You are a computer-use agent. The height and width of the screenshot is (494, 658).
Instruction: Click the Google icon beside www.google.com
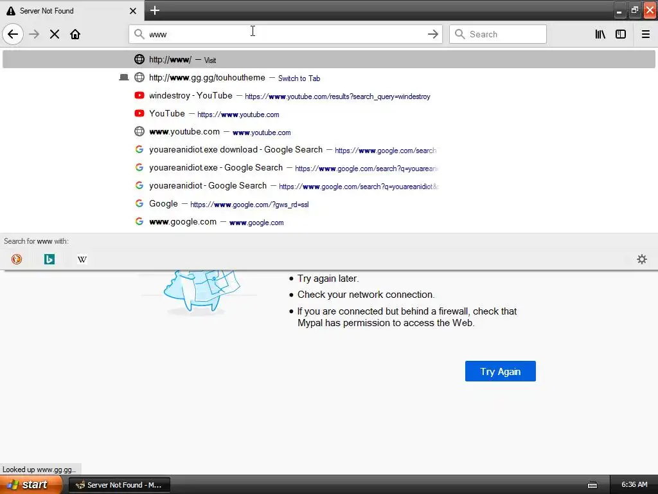coord(139,221)
